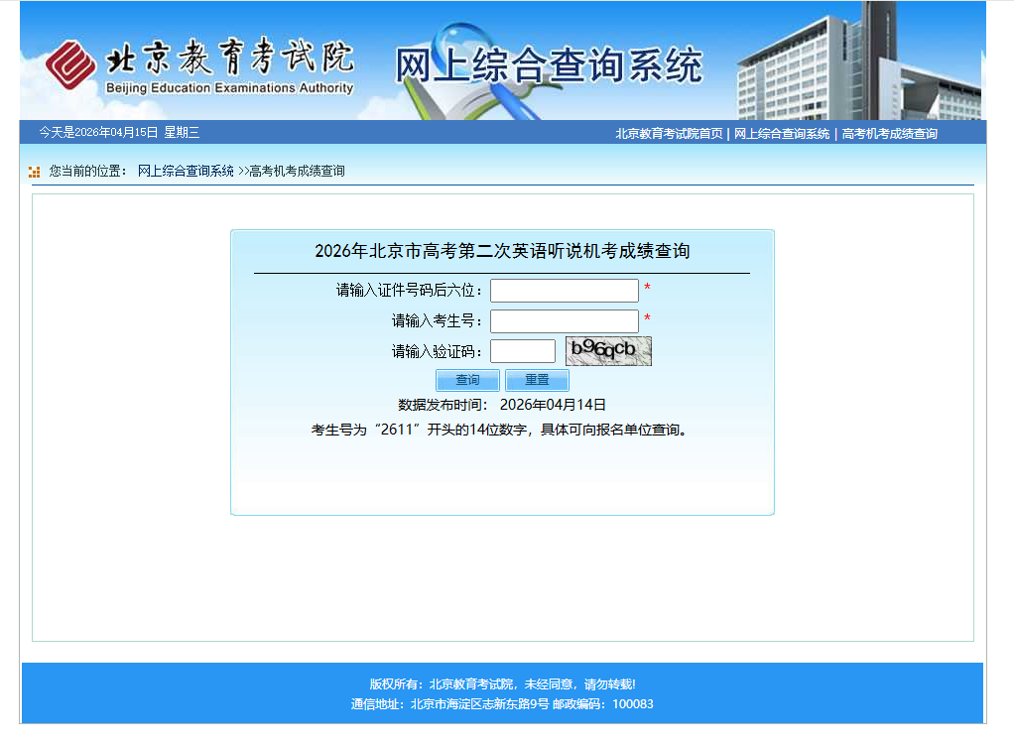1014x743 pixels.
Task: Open 北京教育考试院首页 link in top navigation
Action: pos(669,134)
